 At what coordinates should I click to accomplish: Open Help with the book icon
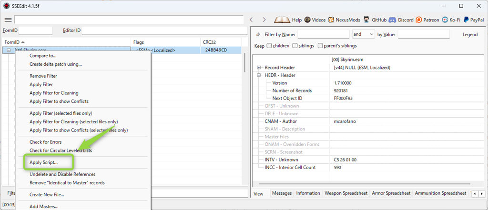288,20
